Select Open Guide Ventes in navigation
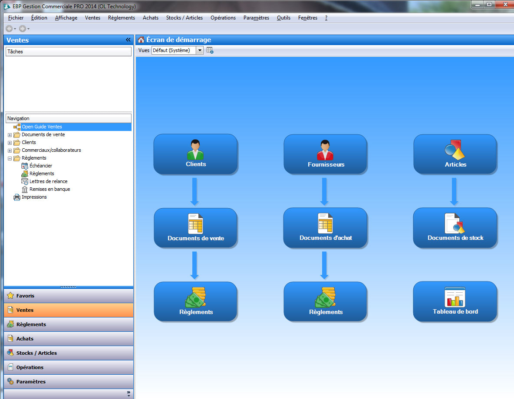This screenshot has width=514, height=399. pos(42,127)
